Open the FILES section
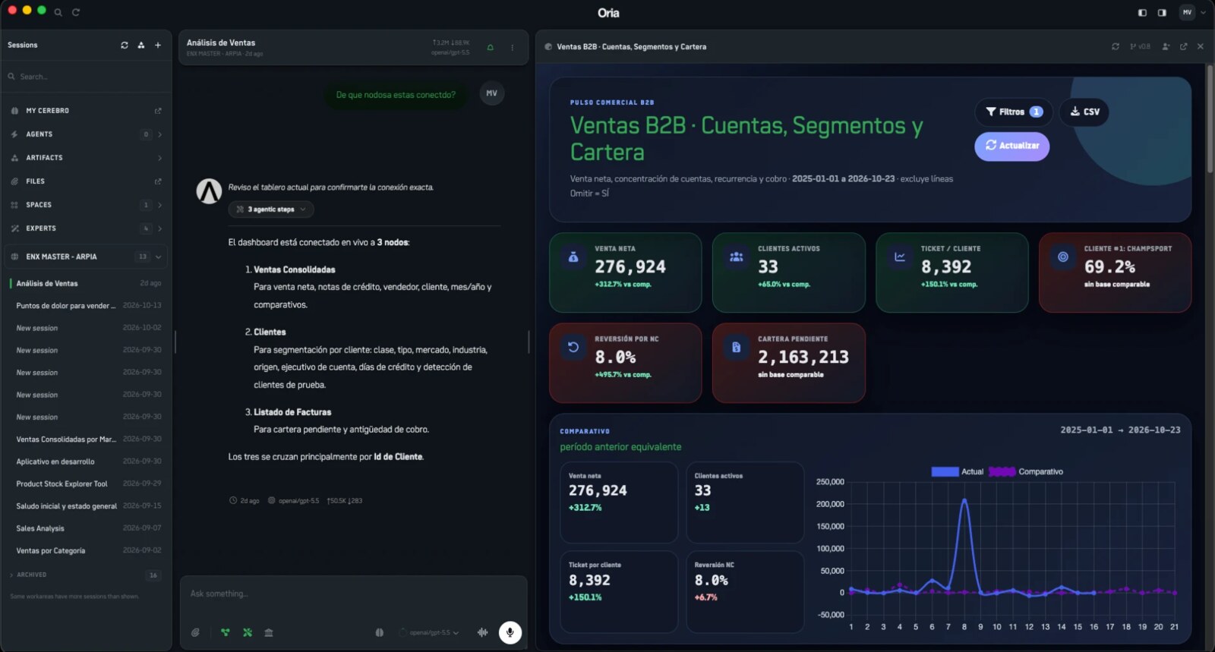 (35, 181)
